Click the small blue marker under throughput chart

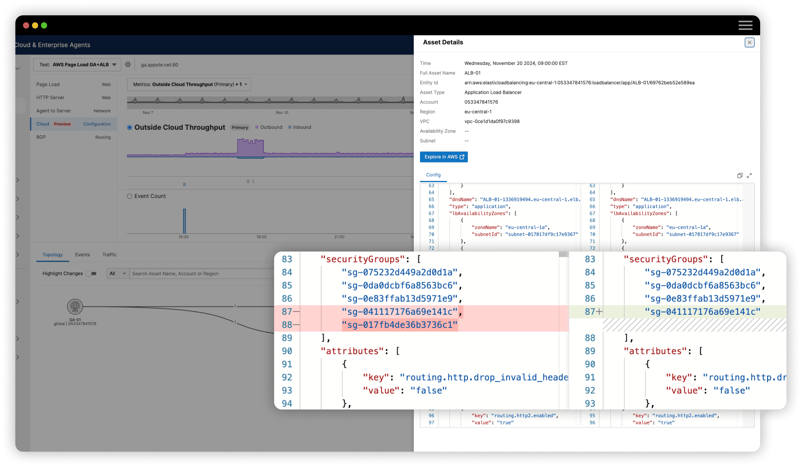(184, 184)
